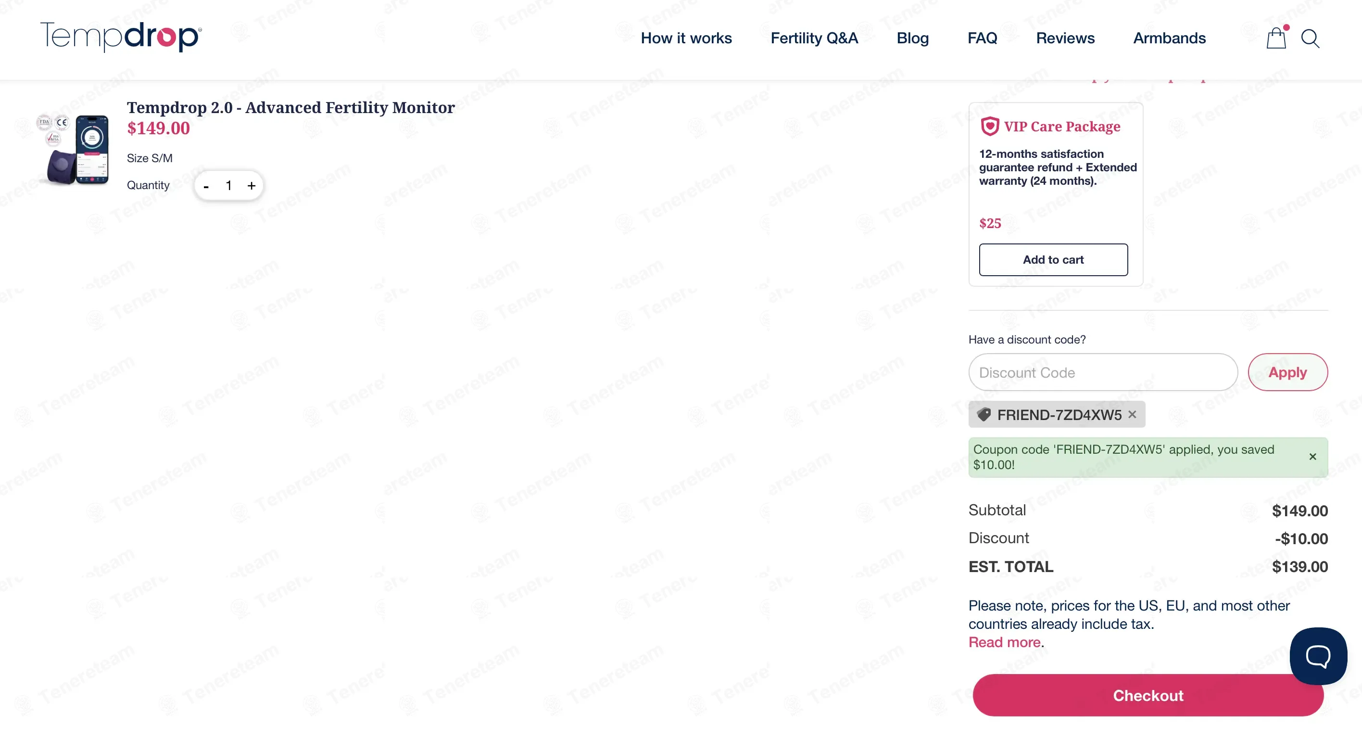The height and width of the screenshot is (739, 1362).
Task: Open the Blog menu item
Action: [x=913, y=38]
